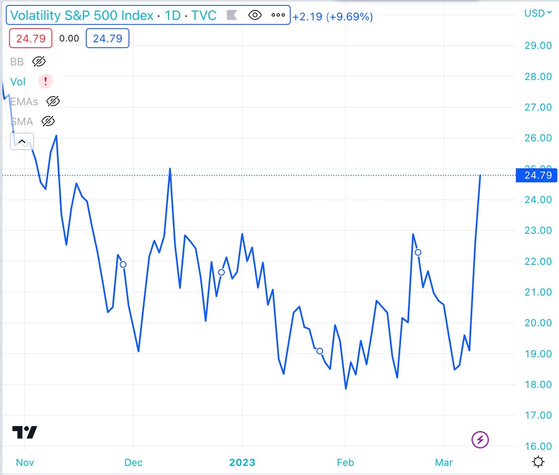Click the flag icon beside TVC
Image resolution: width=559 pixels, height=475 pixels.
232,15
